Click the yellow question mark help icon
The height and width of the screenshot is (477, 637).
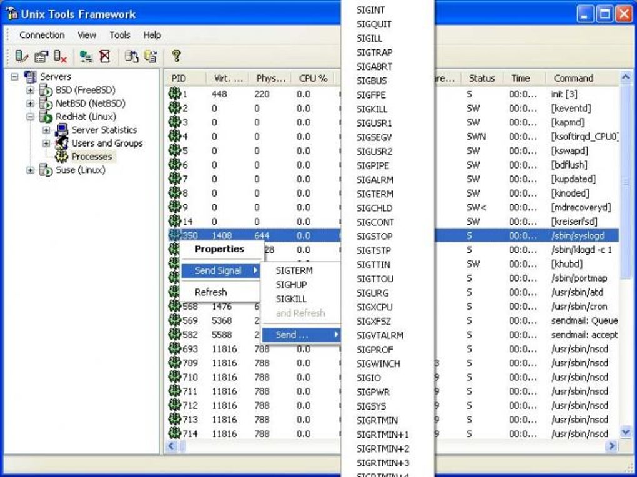176,56
